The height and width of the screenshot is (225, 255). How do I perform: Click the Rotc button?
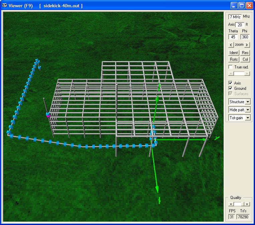(x=234, y=59)
